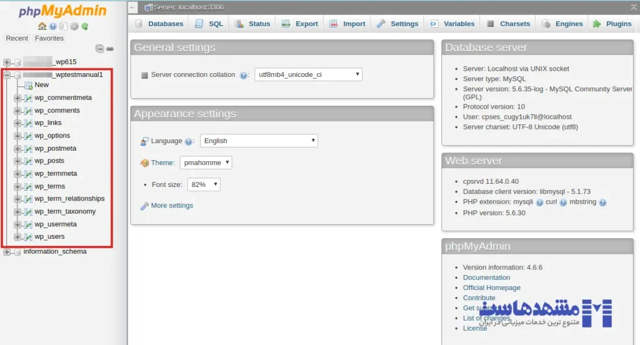Expand the wp615 database tree node
Viewport: 640px width, 345px height.
(x=7, y=62)
